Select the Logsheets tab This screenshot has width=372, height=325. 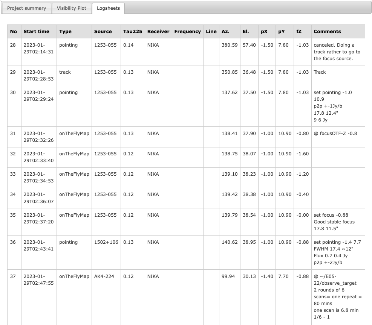(x=108, y=8)
